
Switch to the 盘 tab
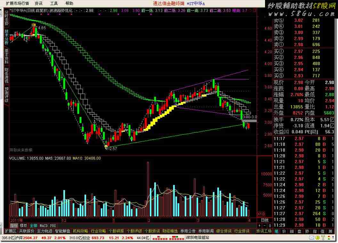(299, 231)
